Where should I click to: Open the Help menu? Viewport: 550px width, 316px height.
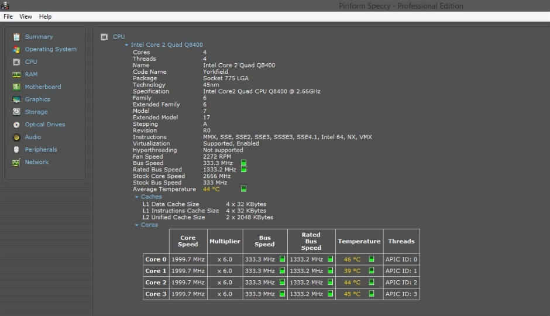click(x=45, y=16)
